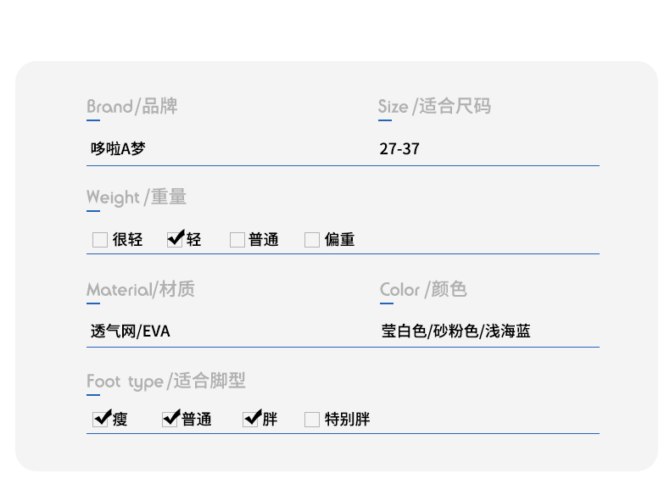Check the 普通 weight checkbox
The width and height of the screenshot is (670, 501).
click(237, 240)
